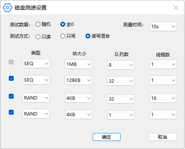The image size is (185, 149).
Task: Open the 128KB block size dropdown
Action: [79, 80]
